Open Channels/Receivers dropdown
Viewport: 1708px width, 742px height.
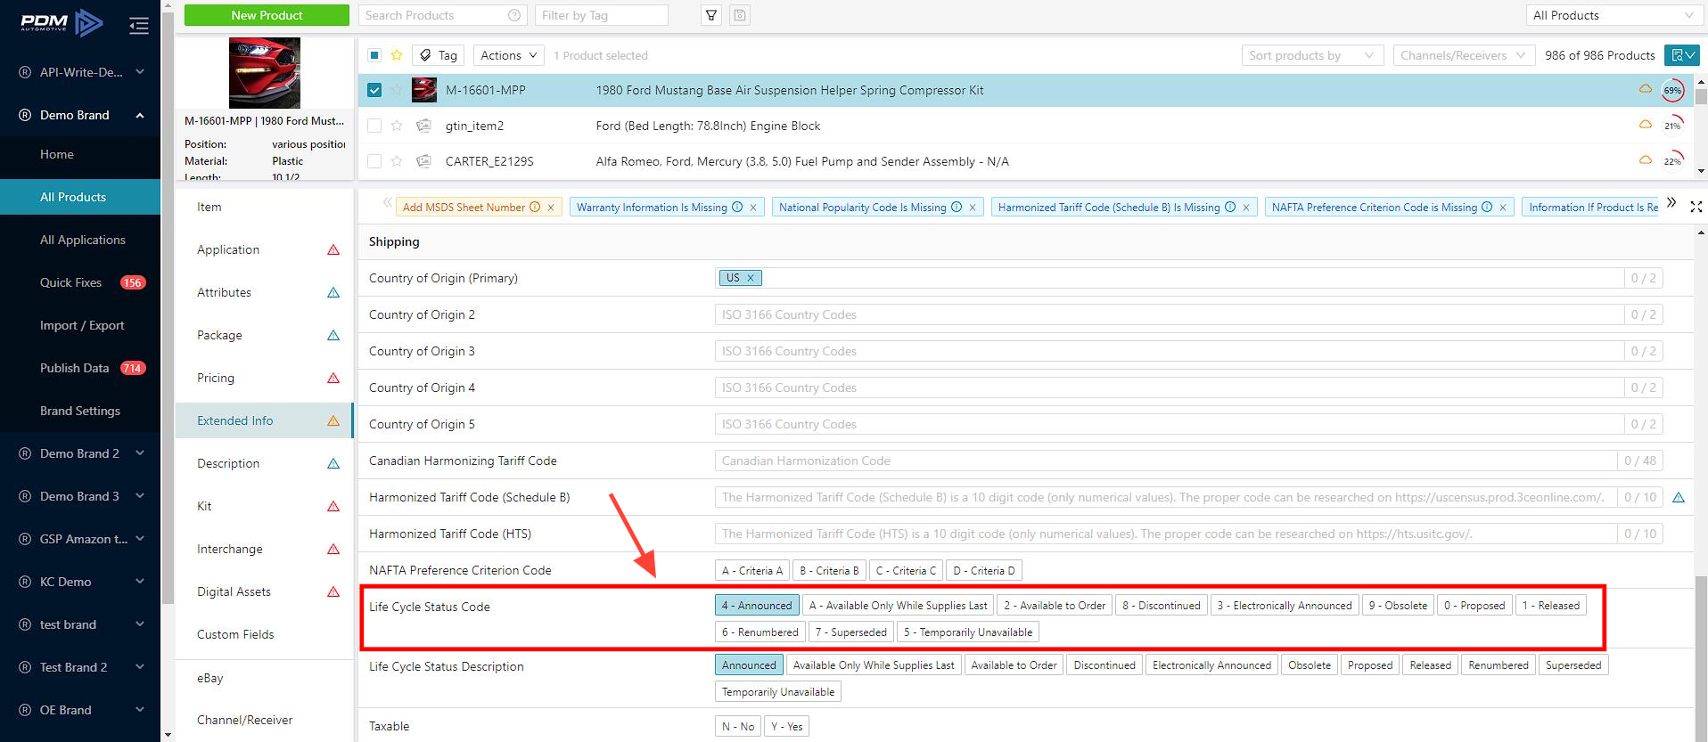click(1464, 55)
